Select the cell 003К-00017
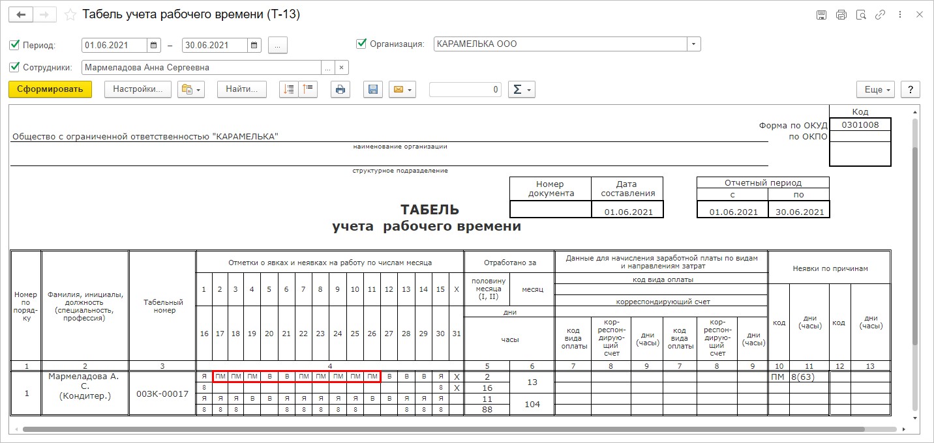Screen dimensions: 934x443 pos(162,393)
